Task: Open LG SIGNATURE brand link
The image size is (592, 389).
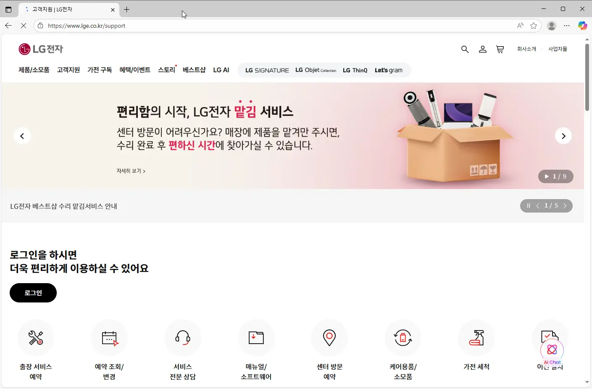Action: (x=267, y=70)
